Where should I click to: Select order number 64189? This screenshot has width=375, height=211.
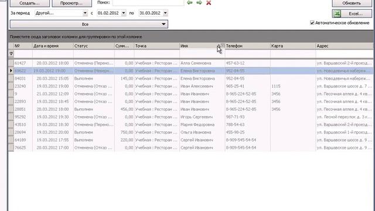[x=20, y=139]
